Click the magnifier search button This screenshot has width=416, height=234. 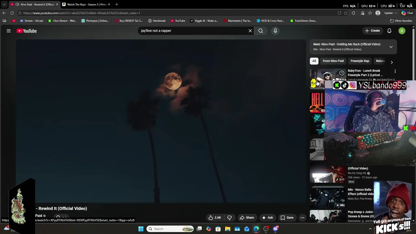click(261, 31)
